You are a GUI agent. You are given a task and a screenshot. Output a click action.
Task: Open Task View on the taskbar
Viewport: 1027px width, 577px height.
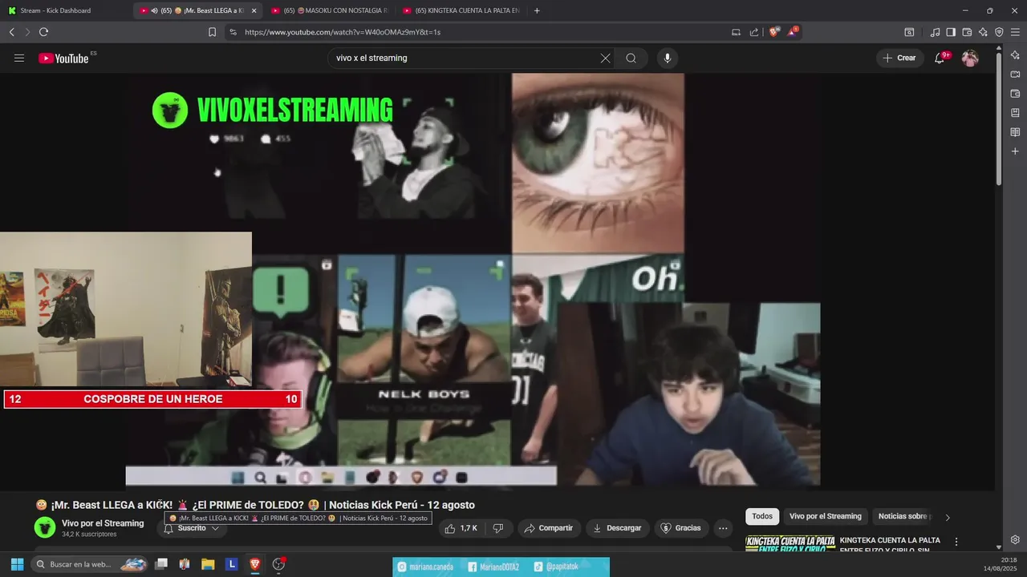pyautogui.click(x=161, y=564)
